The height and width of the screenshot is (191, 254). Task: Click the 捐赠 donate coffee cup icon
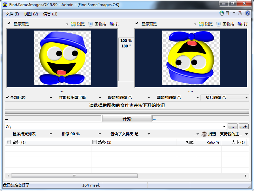tap(204, 134)
